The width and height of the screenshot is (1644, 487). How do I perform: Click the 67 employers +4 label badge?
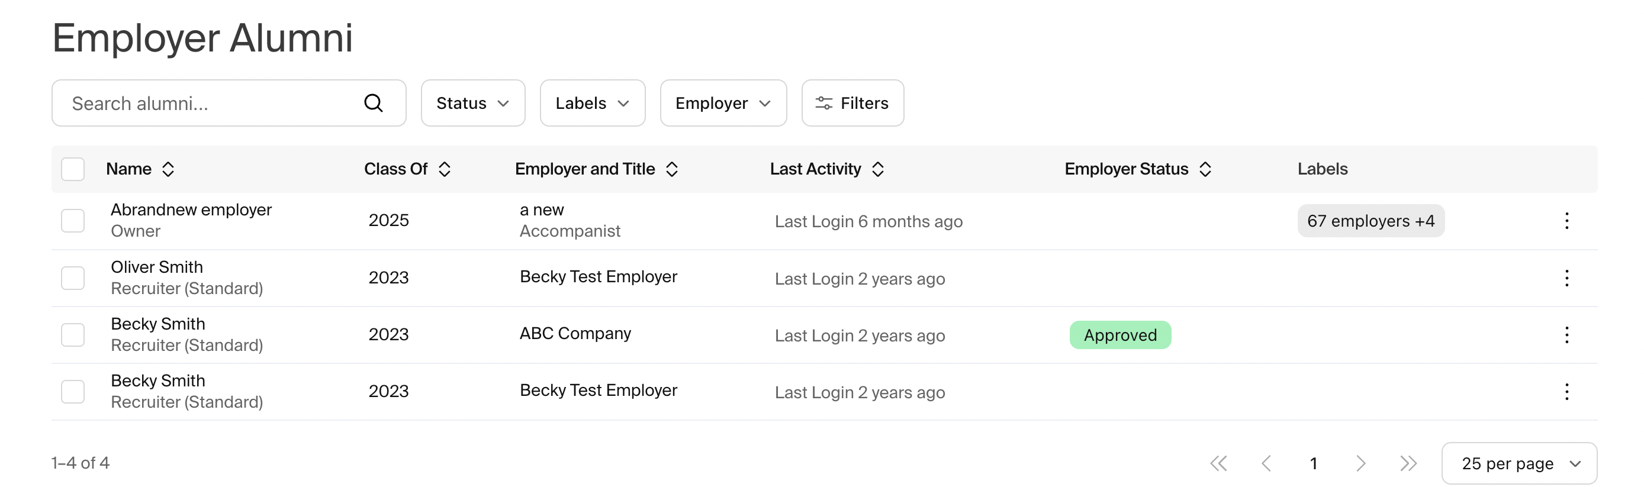point(1370,221)
